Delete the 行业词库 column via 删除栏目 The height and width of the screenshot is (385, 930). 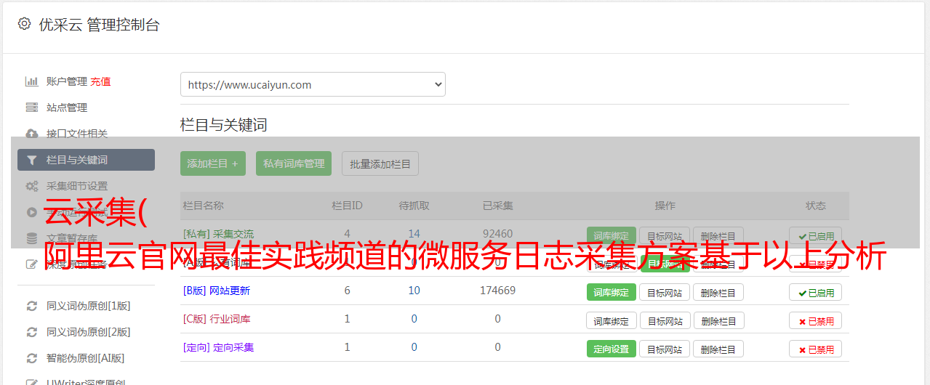[718, 320]
